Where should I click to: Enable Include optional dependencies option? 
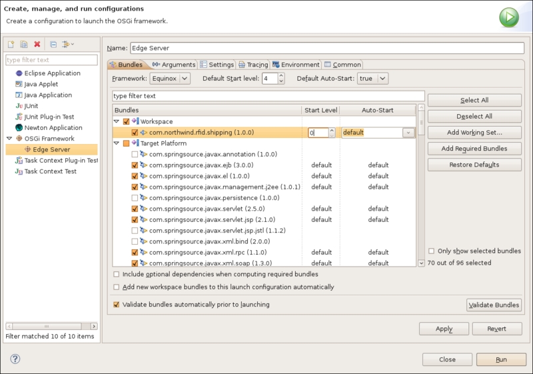point(116,274)
